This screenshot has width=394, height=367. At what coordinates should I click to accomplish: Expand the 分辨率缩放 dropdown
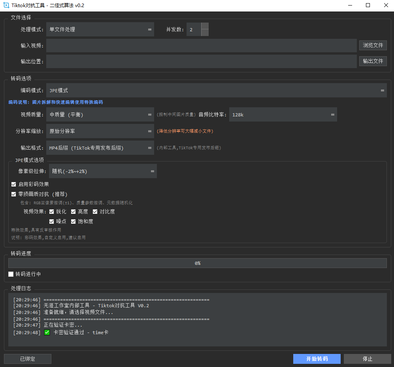pyautogui.click(x=100, y=131)
